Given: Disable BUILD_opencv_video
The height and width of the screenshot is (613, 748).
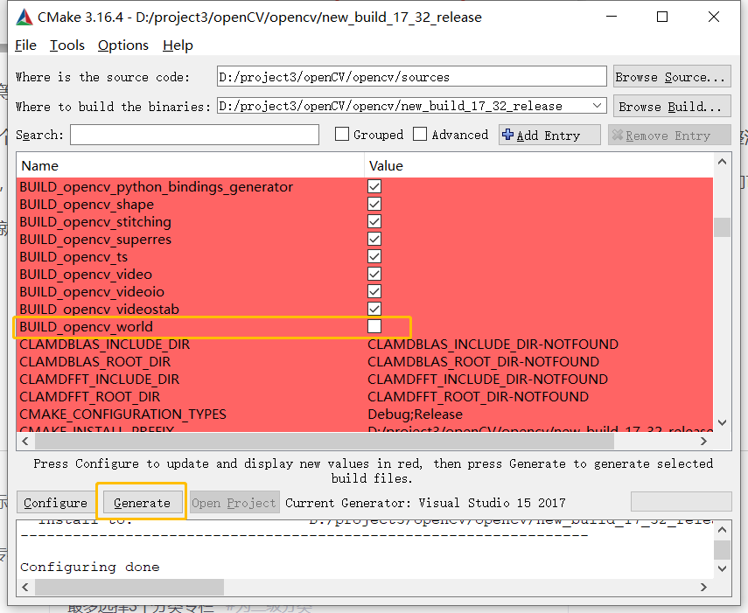Looking at the screenshot, I should tap(374, 274).
